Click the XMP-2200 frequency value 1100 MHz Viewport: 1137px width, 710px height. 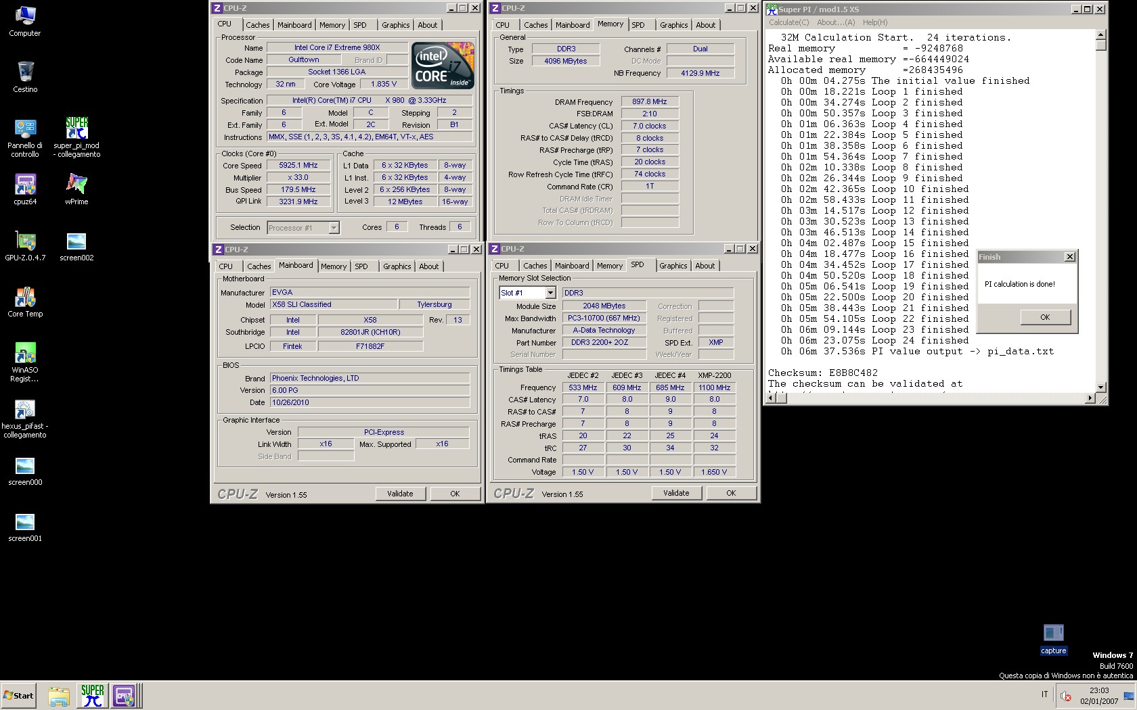(x=715, y=387)
